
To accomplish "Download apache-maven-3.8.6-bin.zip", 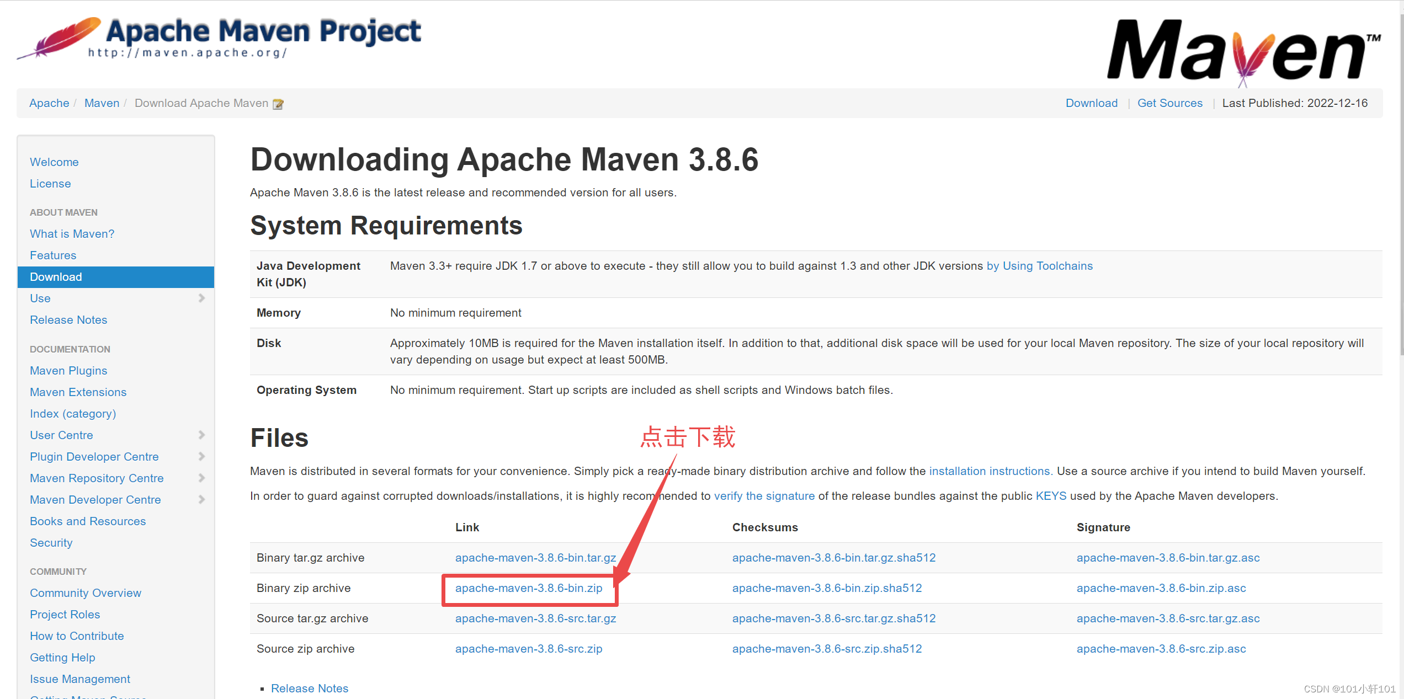I will pyautogui.click(x=528, y=588).
